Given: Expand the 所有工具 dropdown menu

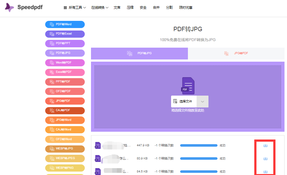Looking at the screenshot, I should pos(75,8).
